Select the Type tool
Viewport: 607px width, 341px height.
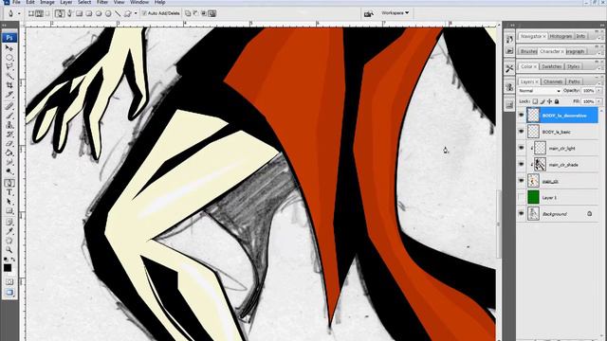[x=9, y=192]
